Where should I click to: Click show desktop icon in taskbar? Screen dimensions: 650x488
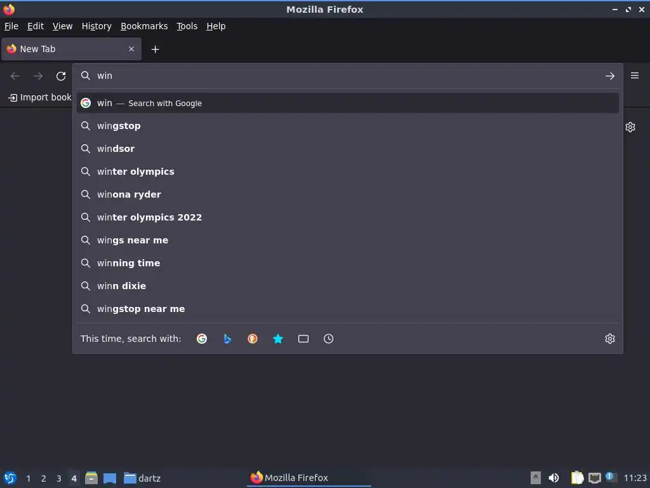click(x=110, y=478)
